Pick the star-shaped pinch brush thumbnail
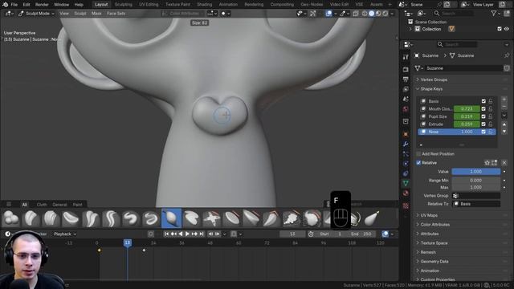 211,218
